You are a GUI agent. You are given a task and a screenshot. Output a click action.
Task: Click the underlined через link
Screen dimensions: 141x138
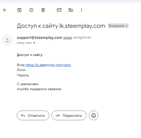point(67,38)
